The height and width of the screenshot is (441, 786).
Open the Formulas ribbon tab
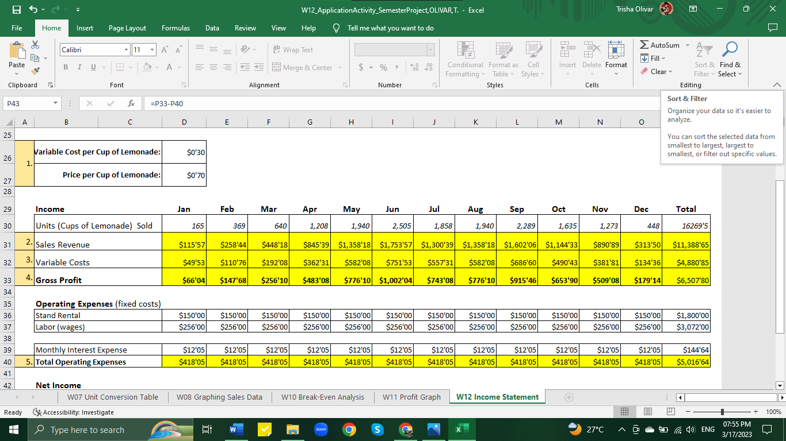pos(175,28)
